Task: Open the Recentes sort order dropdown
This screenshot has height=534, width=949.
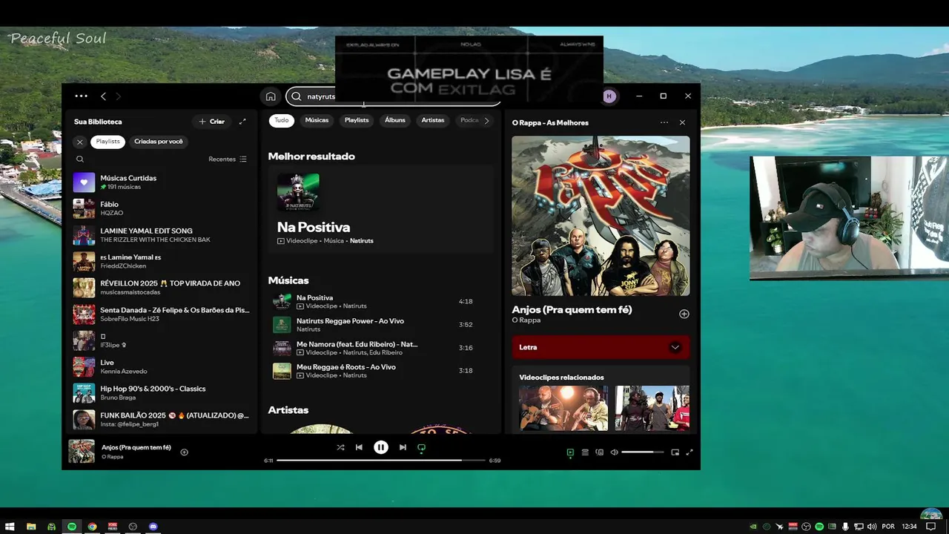Action: (x=228, y=159)
